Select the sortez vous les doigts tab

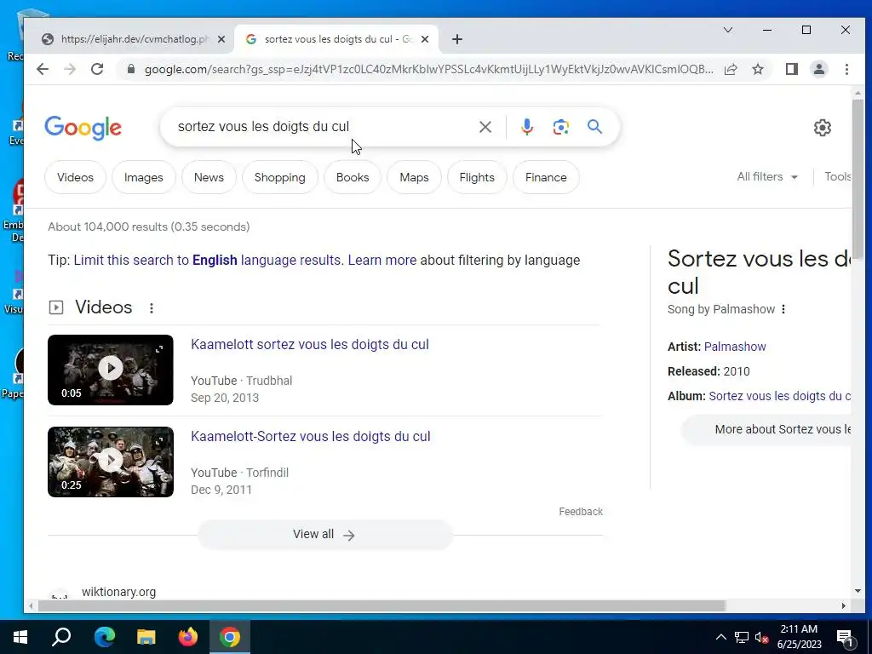click(337, 39)
